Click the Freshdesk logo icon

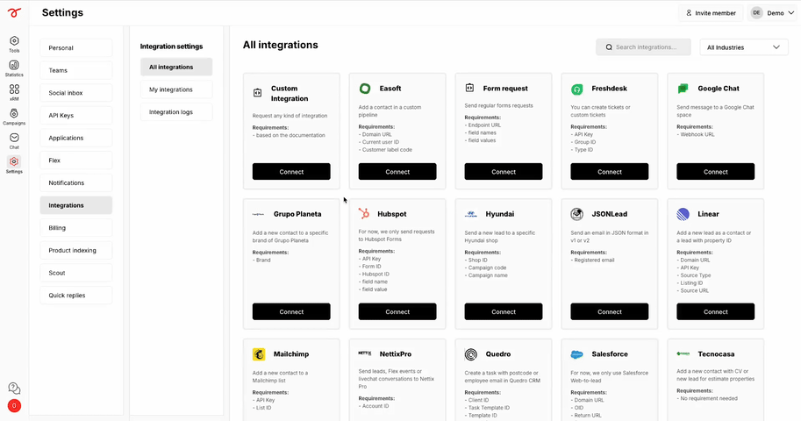576,89
